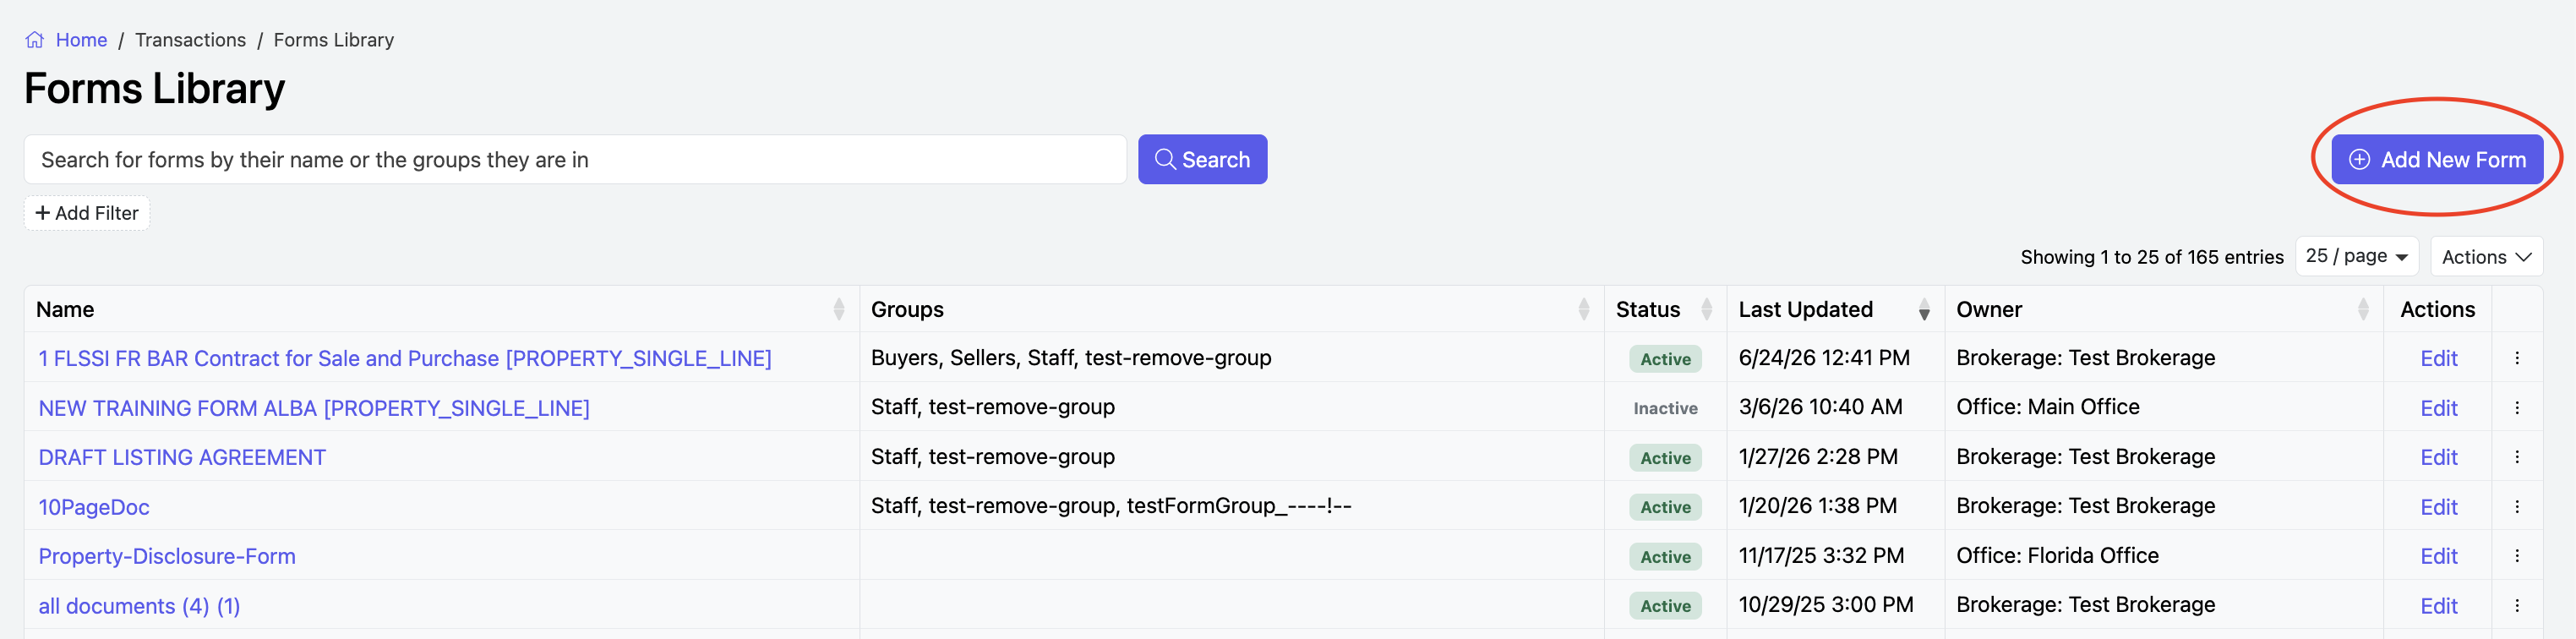Click Add Filter button
The height and width of the screenshot is (639, 2576).
(x=87, y=213)
